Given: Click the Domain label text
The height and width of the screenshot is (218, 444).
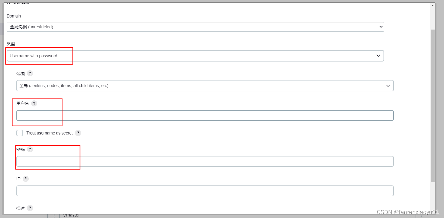Looking at the screenshot, I should (x=14, y=16).
